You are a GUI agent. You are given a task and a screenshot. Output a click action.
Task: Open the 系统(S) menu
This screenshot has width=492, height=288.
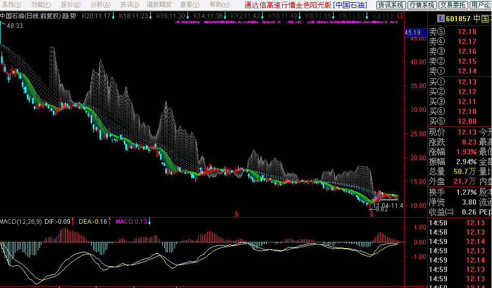tap(11, 5)
